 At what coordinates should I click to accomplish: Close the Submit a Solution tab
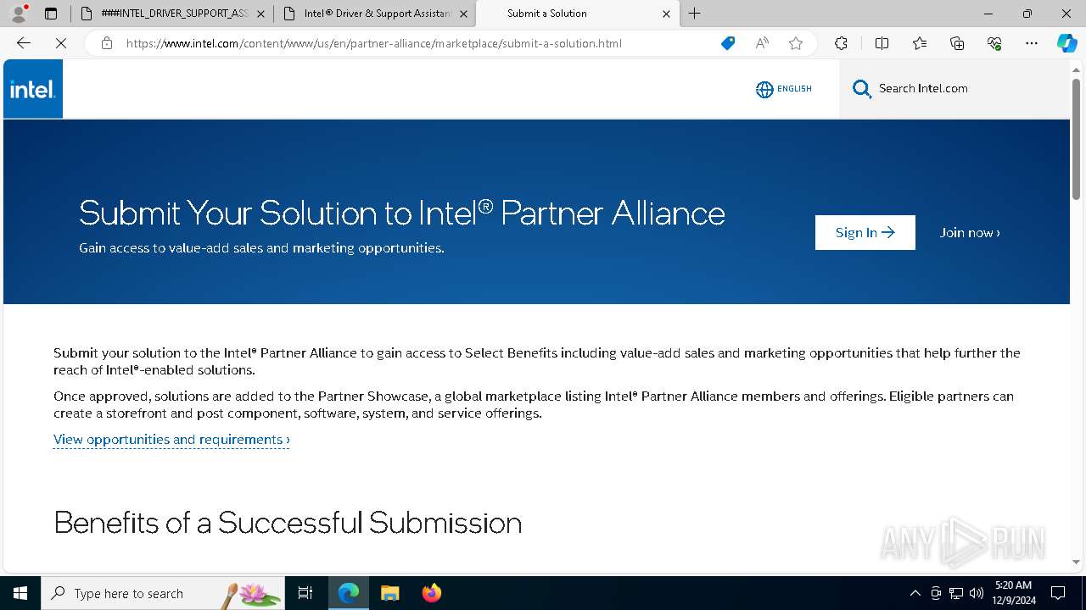[x=666, y=14]
